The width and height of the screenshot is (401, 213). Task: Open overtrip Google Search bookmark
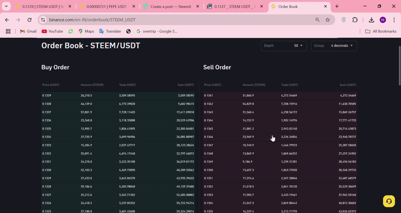point(157,31)
